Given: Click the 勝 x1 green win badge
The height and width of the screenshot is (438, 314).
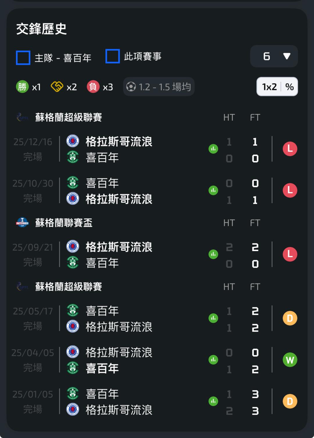Looking at the screenshot, I should [x=22, y=87].
